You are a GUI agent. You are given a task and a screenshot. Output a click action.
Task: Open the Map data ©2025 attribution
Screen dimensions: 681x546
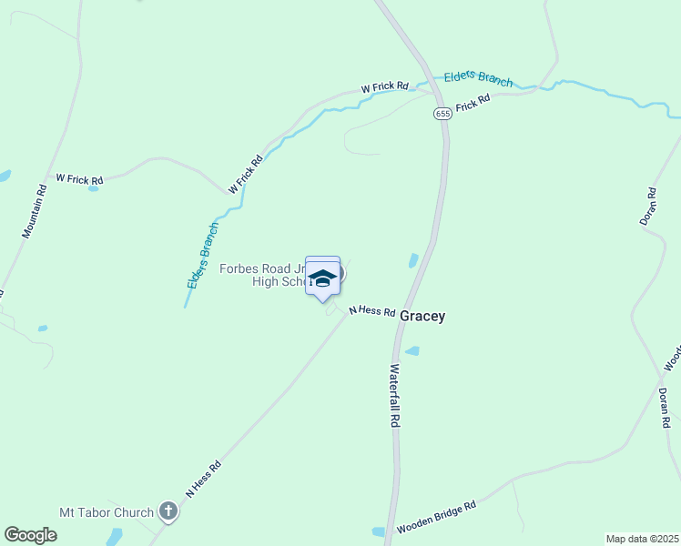(643, 539)
